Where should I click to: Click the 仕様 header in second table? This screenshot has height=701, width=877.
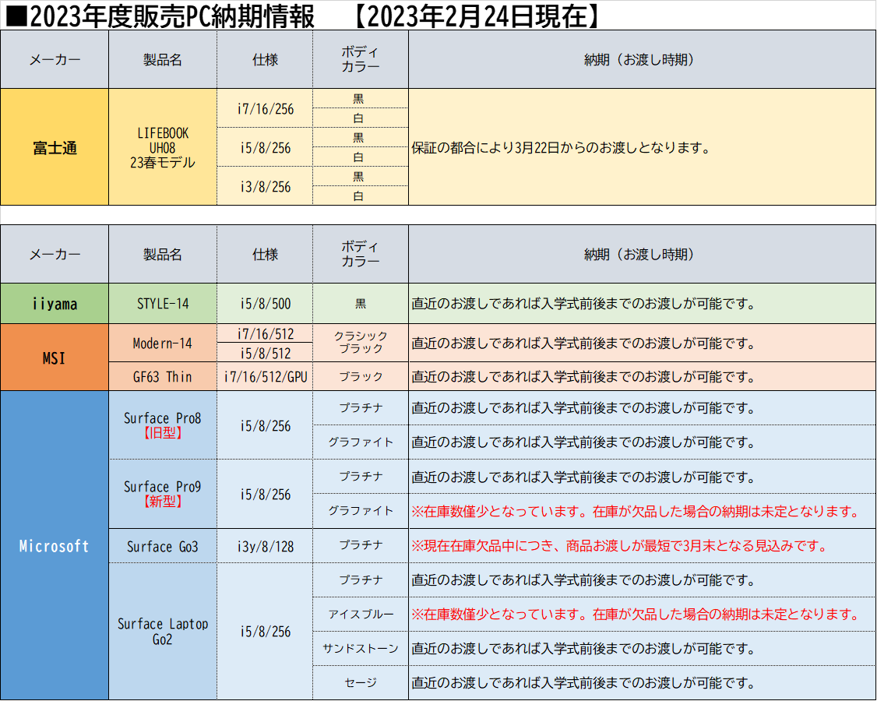click(265, 254)
